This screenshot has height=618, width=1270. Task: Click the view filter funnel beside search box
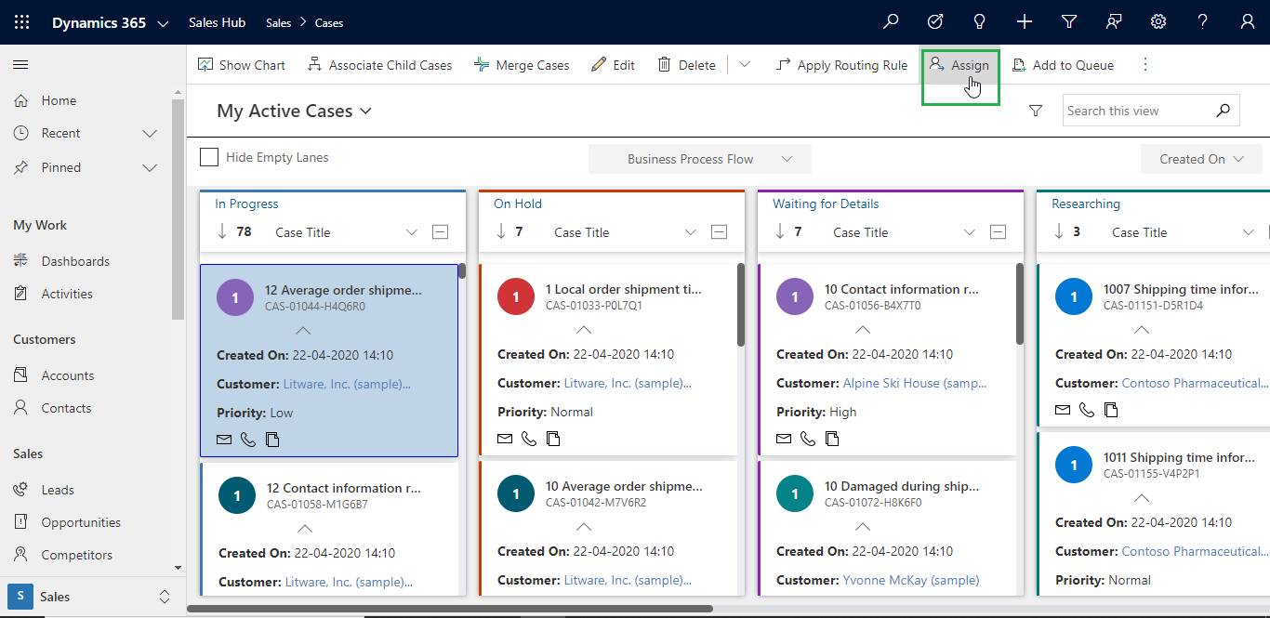coord(1036,111)
